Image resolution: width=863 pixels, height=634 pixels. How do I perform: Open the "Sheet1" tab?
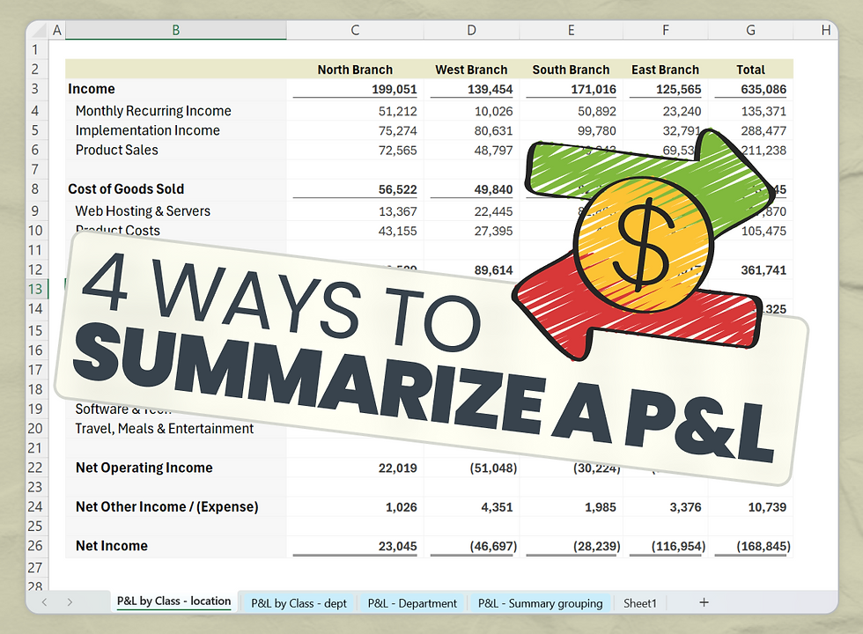tap(641, 602)
